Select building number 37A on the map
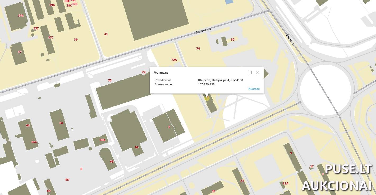The image size is (376, 195). tap(21, 16)
